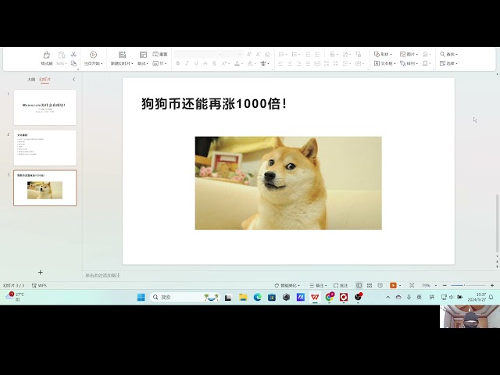
Task: Click center text alignment icon
Action: coord(290,63)
